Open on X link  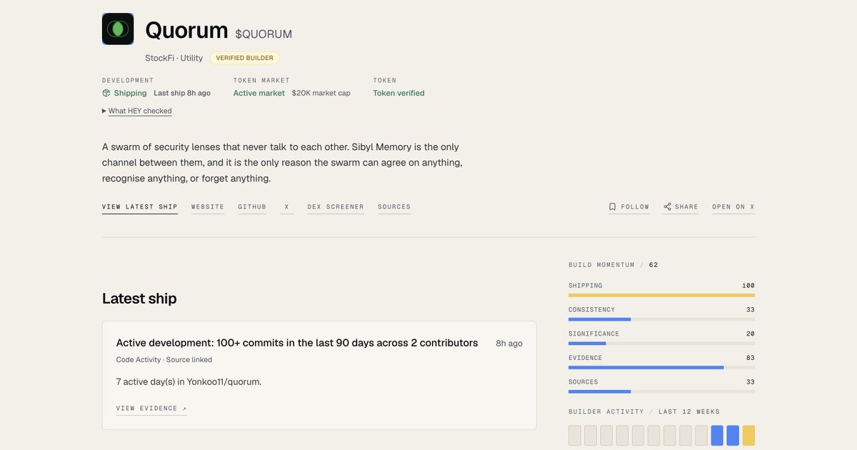[x=733, y=207]
